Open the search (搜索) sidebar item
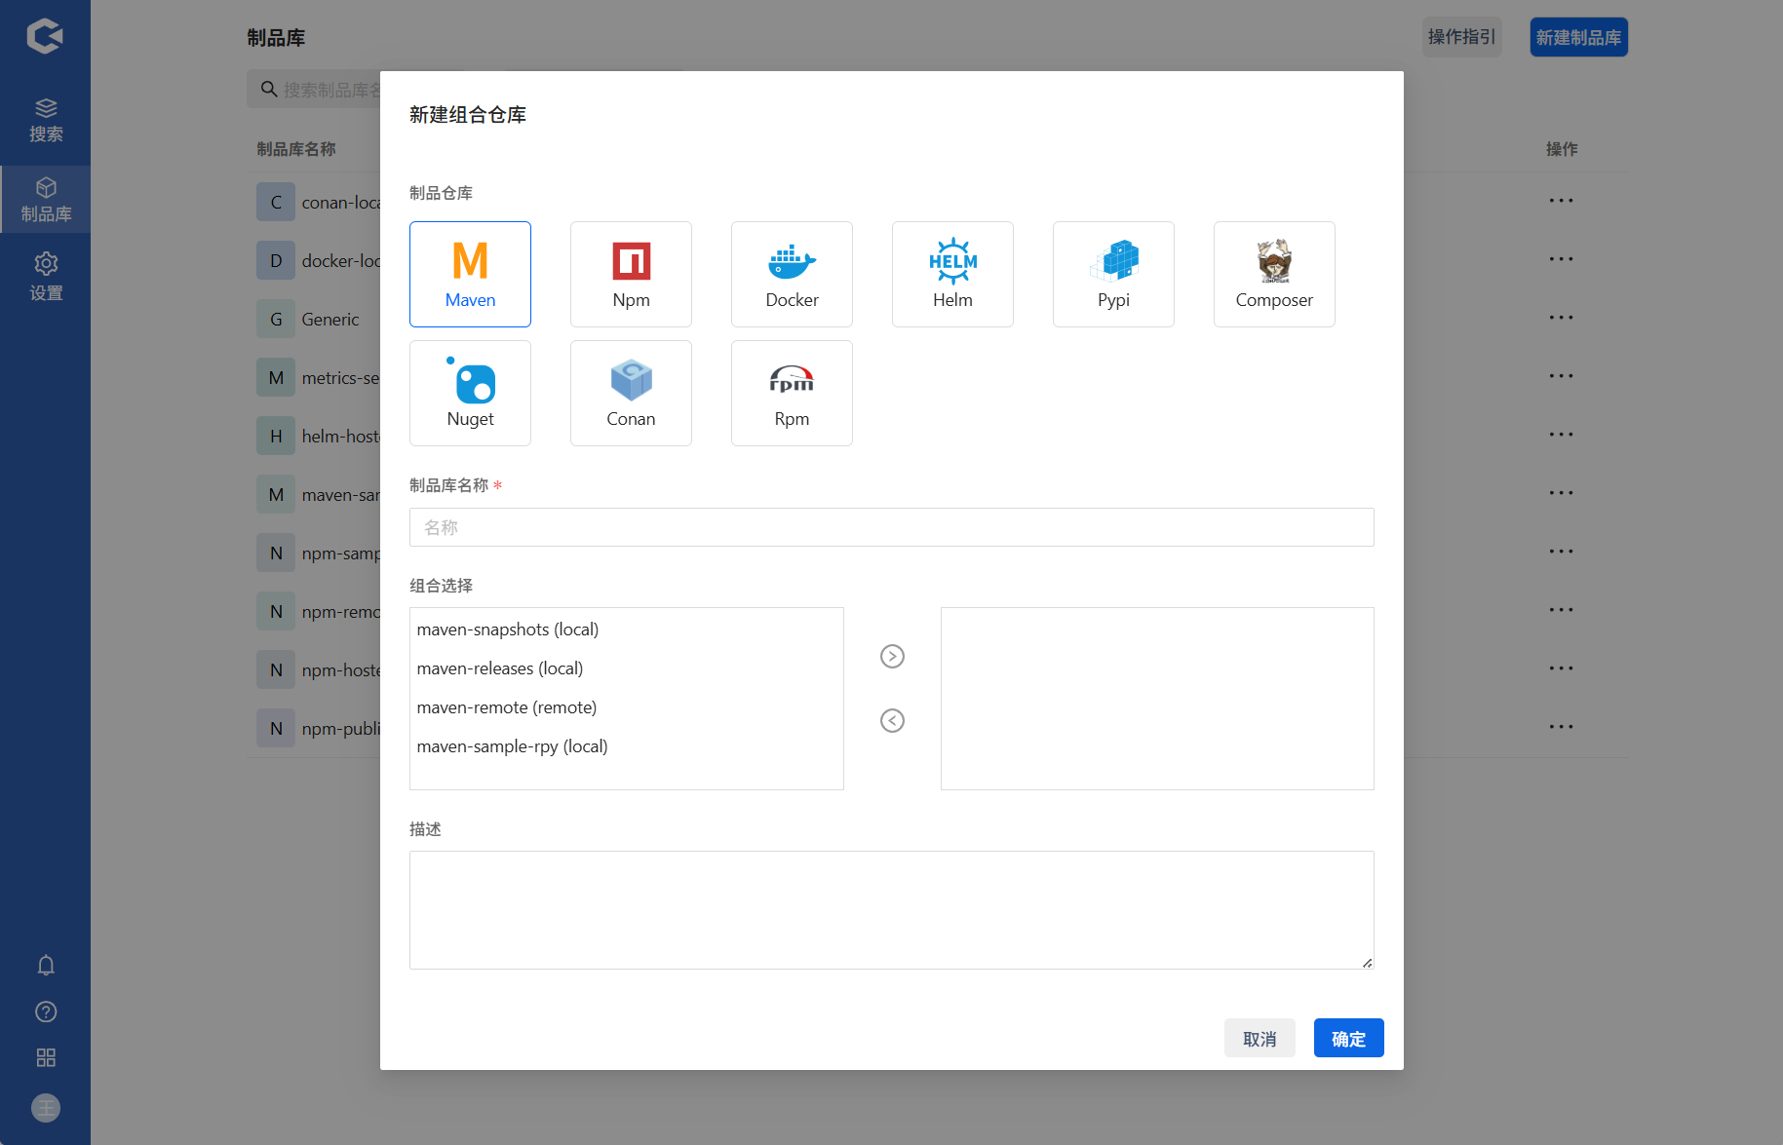1783x1145 pixels. click(46, 120)
